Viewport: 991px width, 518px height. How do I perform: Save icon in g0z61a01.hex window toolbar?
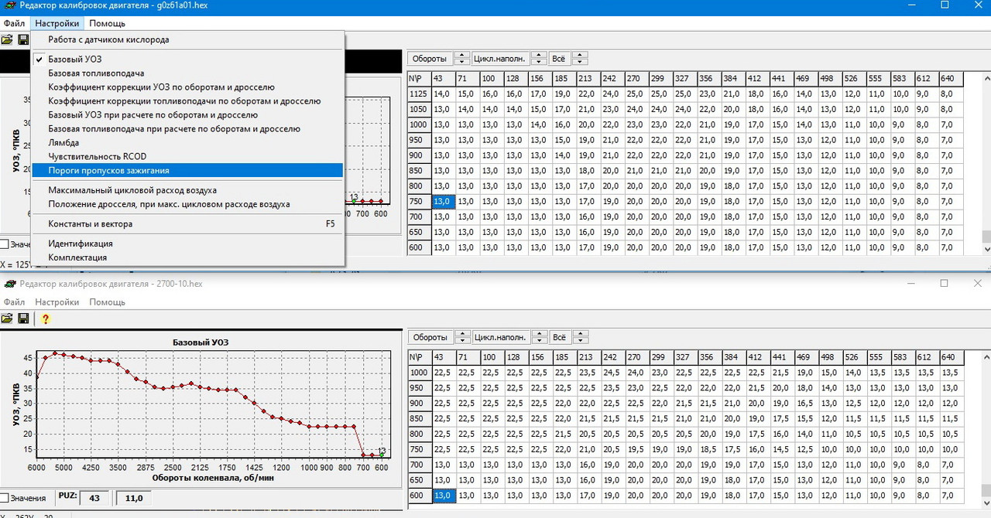click(x=23, y=39)
